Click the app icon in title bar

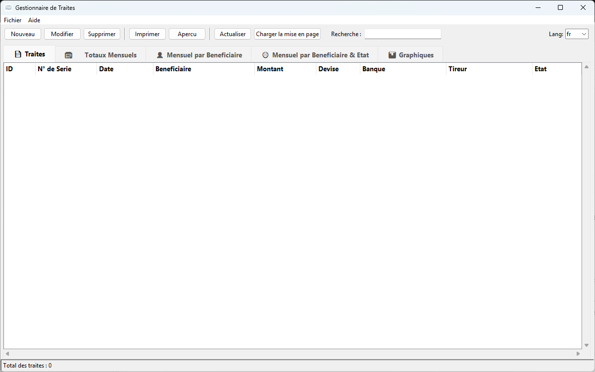pyautogui.click(x=8, y=8)
